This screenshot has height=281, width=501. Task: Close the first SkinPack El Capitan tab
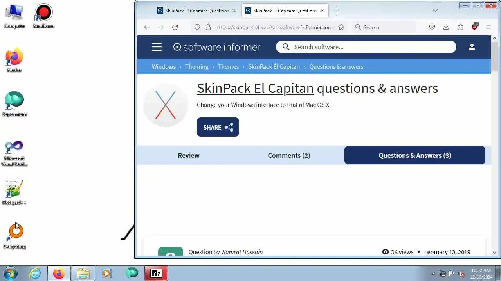(234, 11)
